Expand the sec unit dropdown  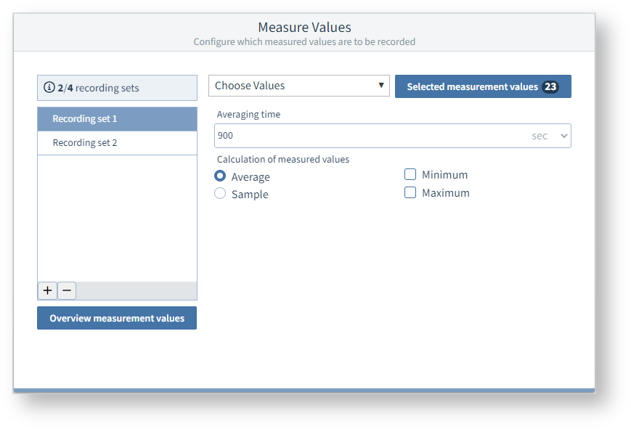click(x=550, y=136)
